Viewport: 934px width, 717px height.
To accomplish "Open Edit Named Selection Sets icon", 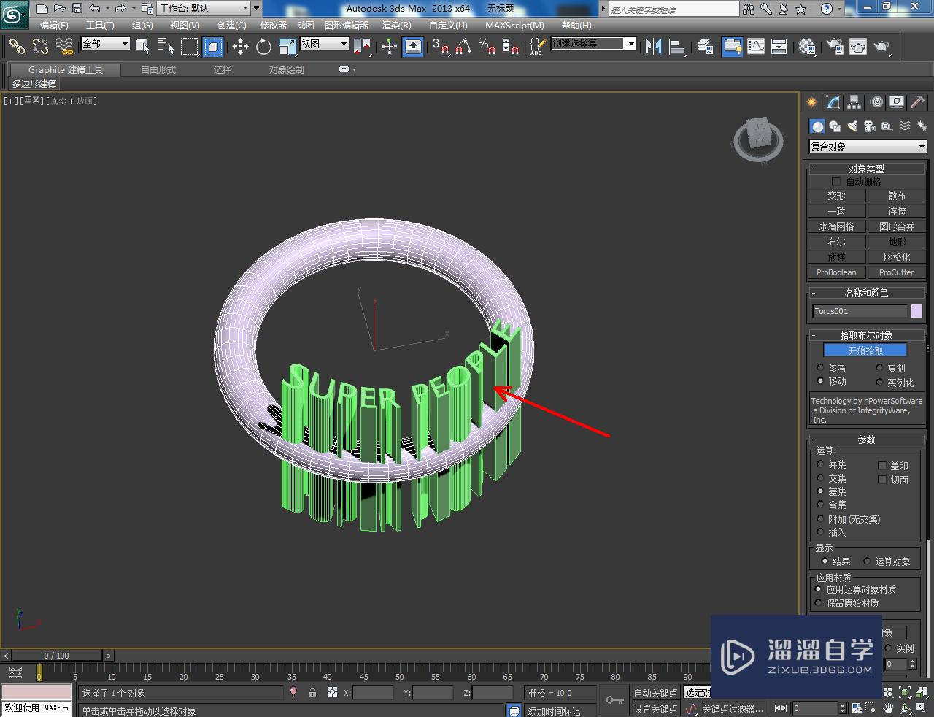I will tap(537, 47).
